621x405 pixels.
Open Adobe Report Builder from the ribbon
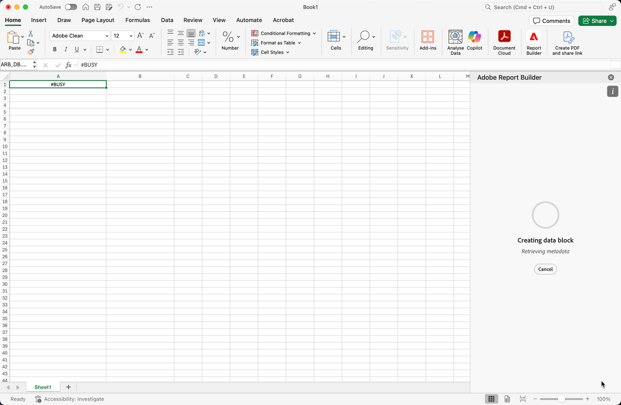click(534, 42)
